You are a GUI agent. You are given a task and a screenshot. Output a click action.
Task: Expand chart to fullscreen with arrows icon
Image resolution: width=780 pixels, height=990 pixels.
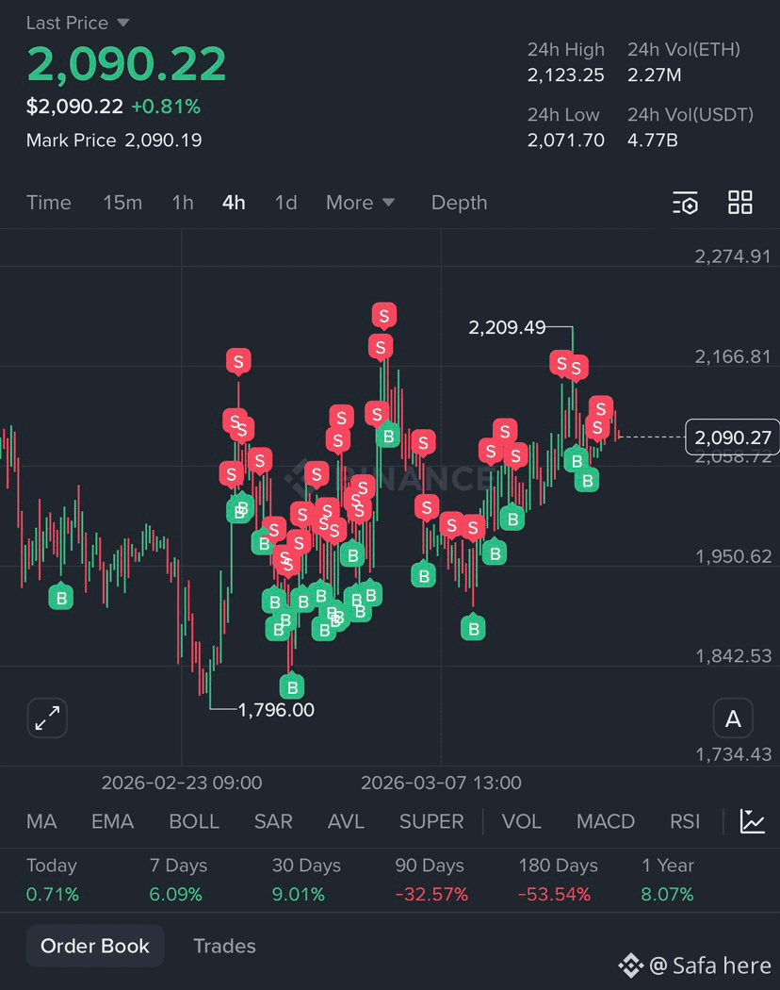(x=47, y=718)
